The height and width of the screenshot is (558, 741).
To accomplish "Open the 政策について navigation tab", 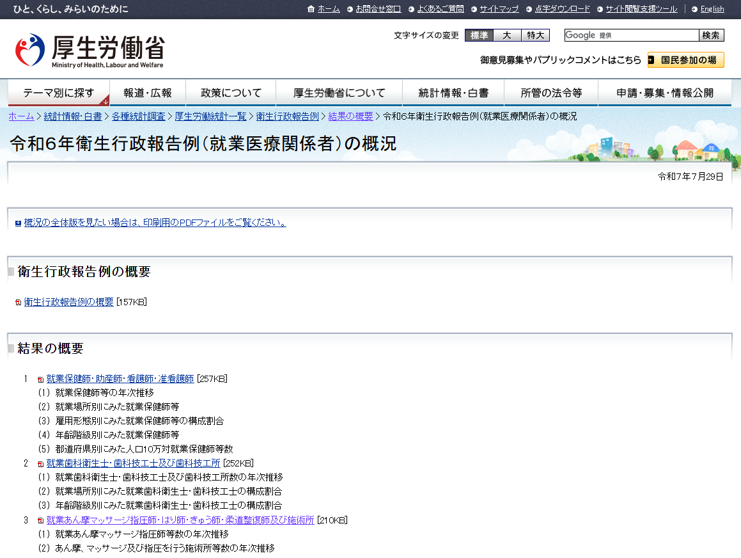I will tap(231, 93).
